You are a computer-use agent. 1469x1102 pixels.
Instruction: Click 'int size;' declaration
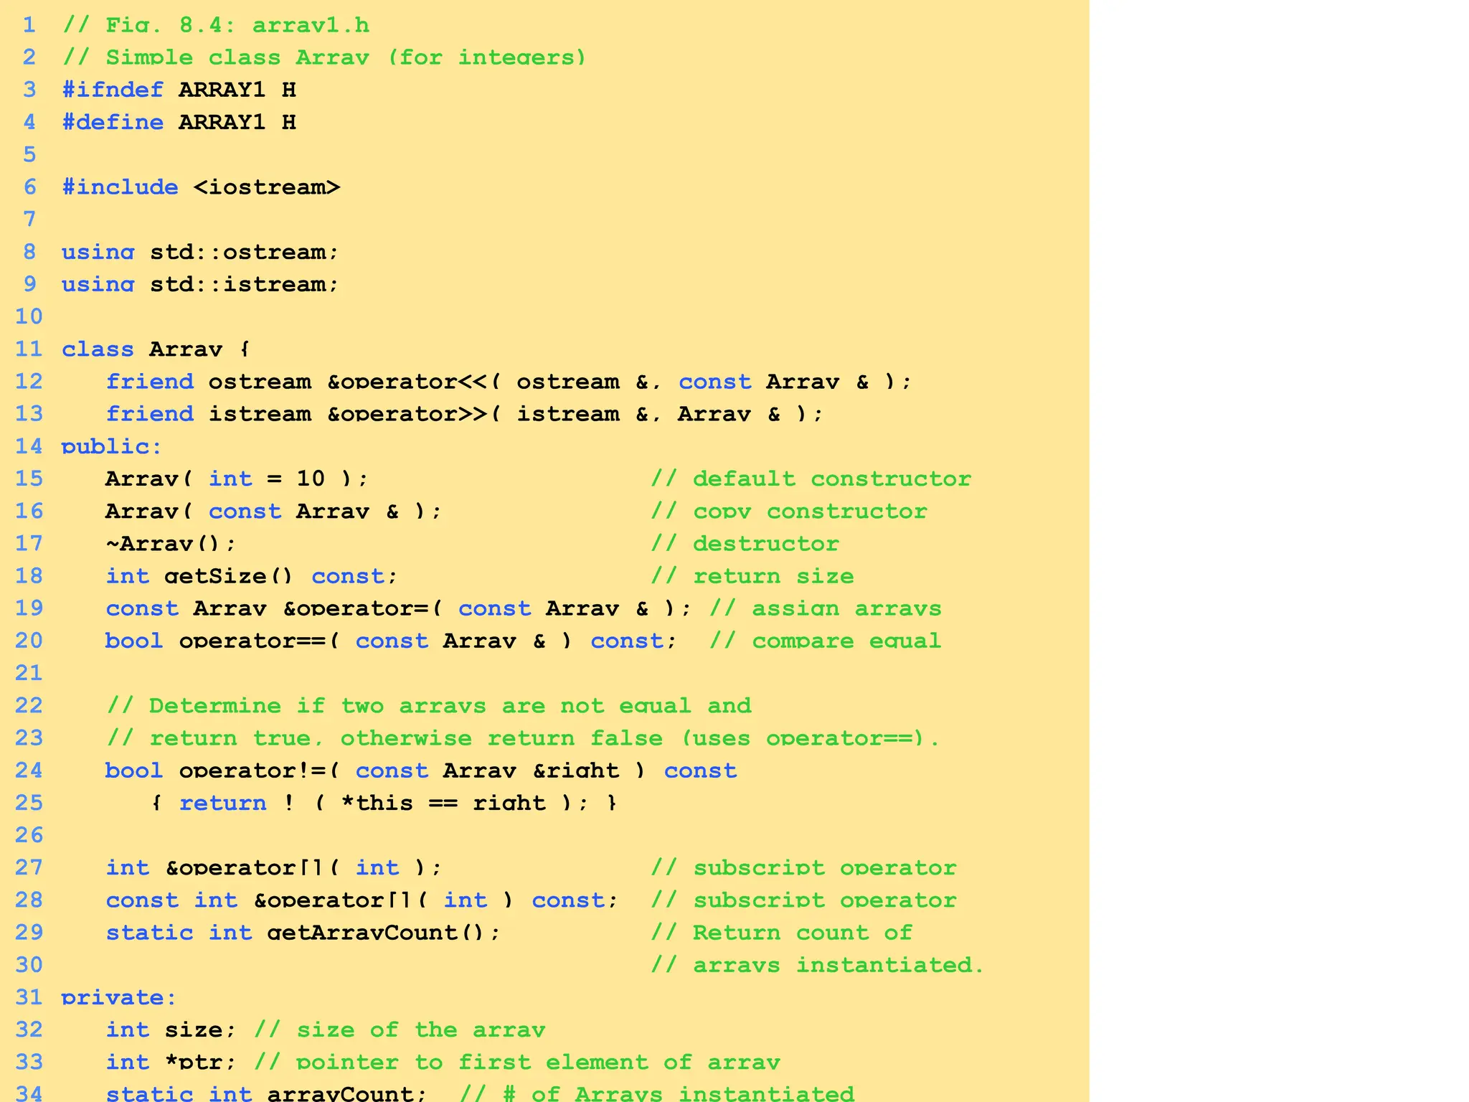(x=171, y=1030)
